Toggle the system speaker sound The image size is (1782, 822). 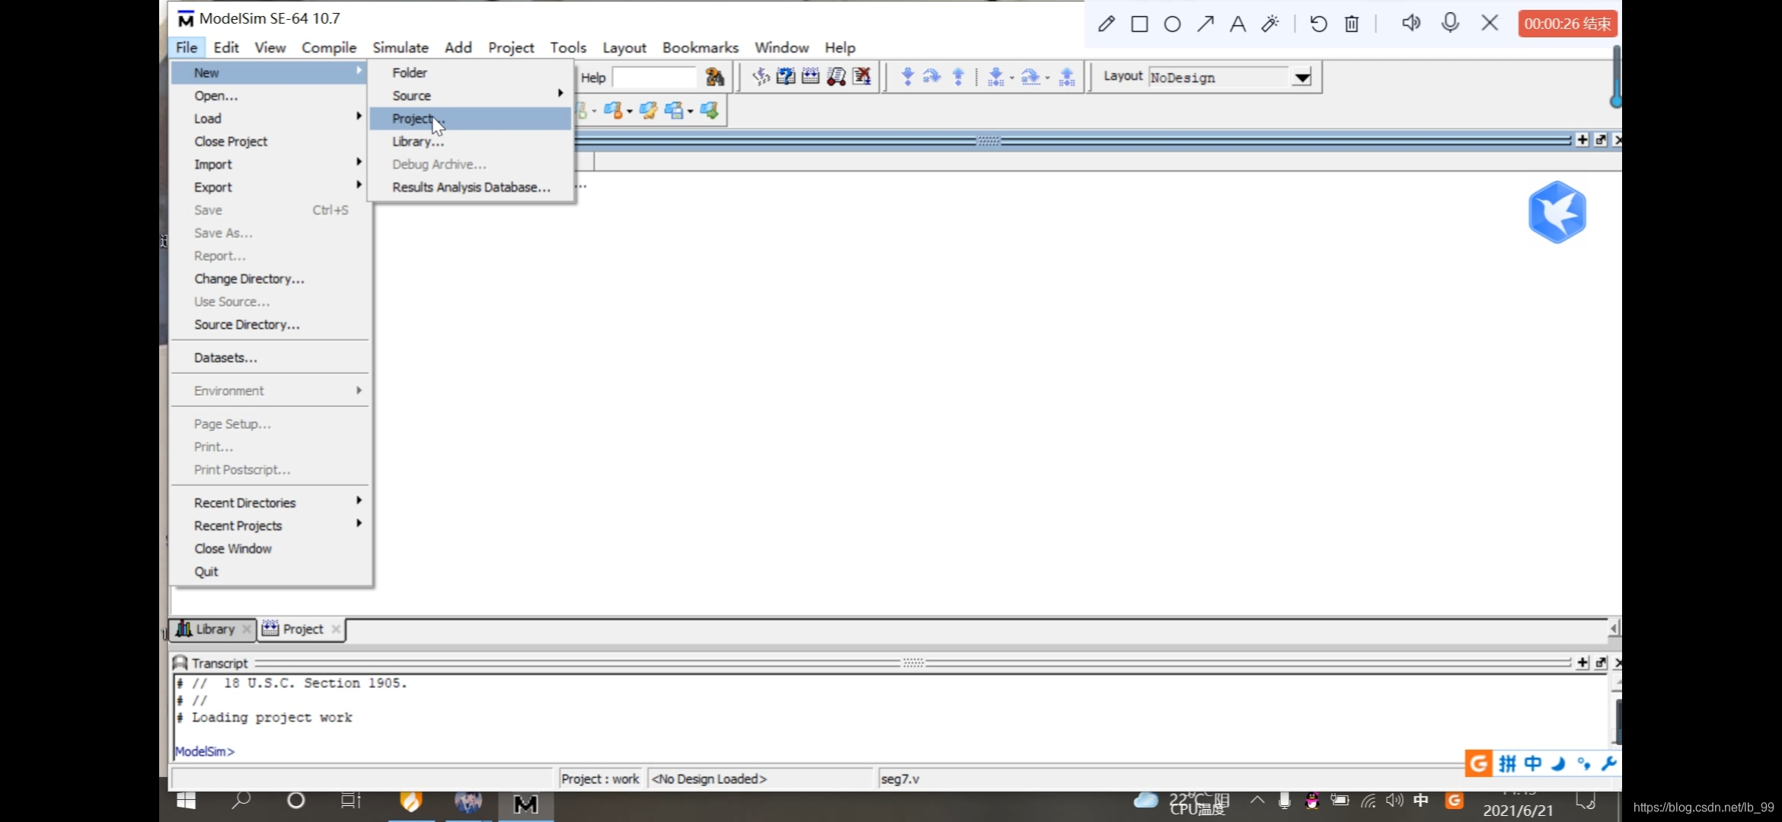tap(1410, 23)
